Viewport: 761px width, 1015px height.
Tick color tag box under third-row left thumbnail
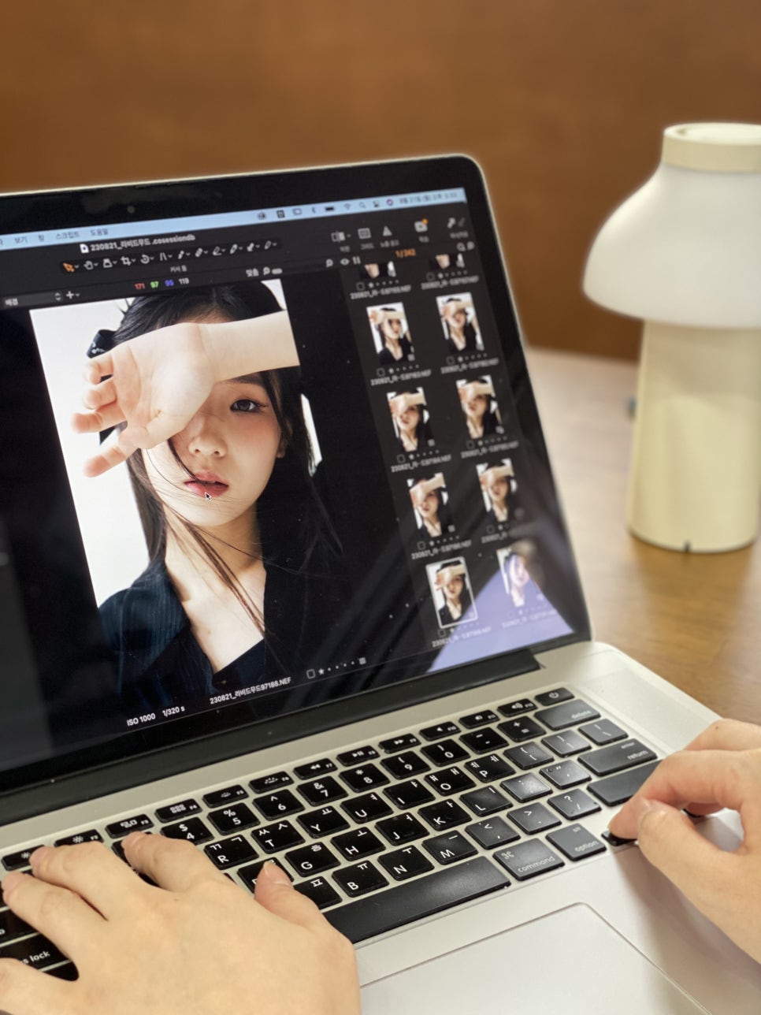coord(402,459)
